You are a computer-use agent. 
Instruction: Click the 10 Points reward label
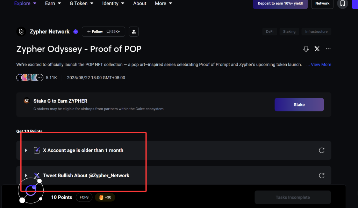pos(62,197)
